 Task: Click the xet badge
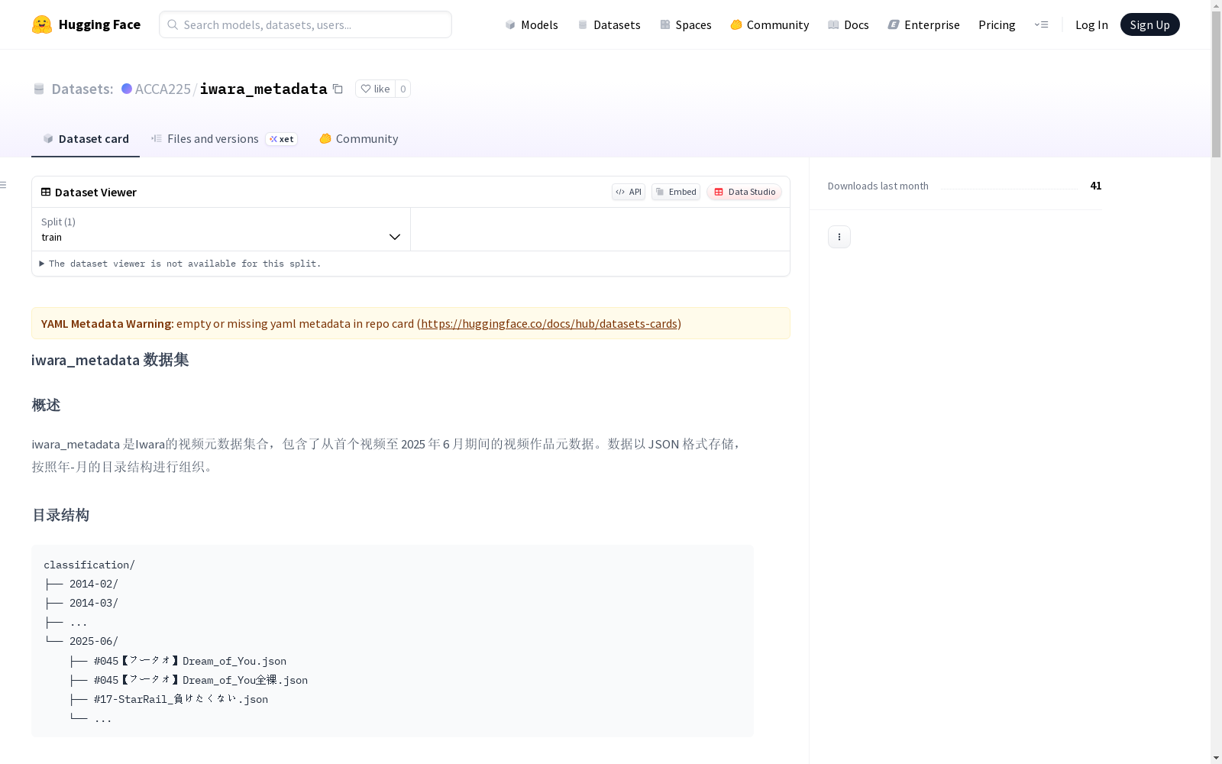coord(281,139)
